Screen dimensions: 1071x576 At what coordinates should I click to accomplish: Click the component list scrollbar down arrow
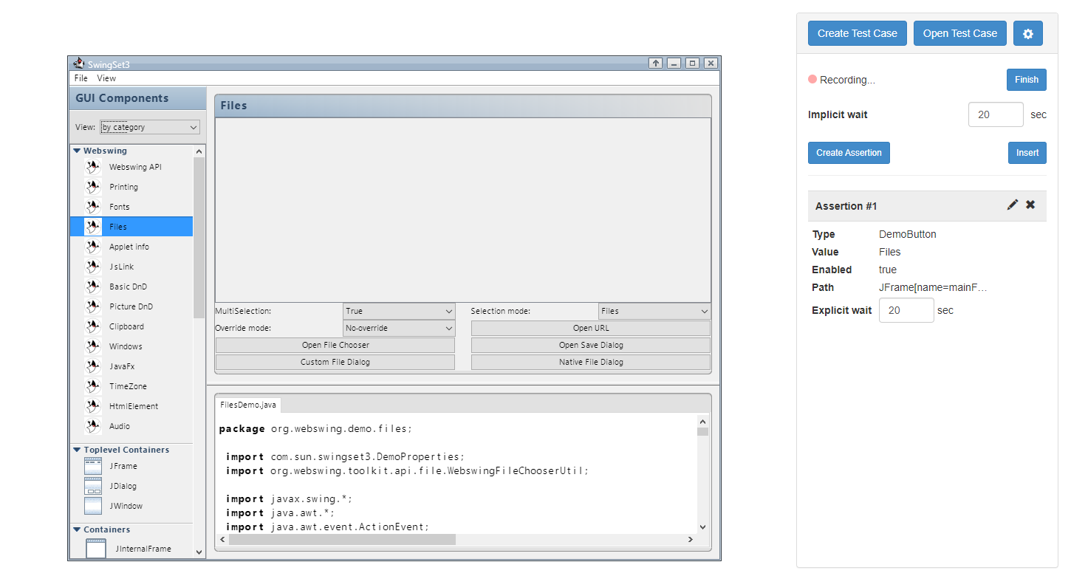[x=199, y=552]
